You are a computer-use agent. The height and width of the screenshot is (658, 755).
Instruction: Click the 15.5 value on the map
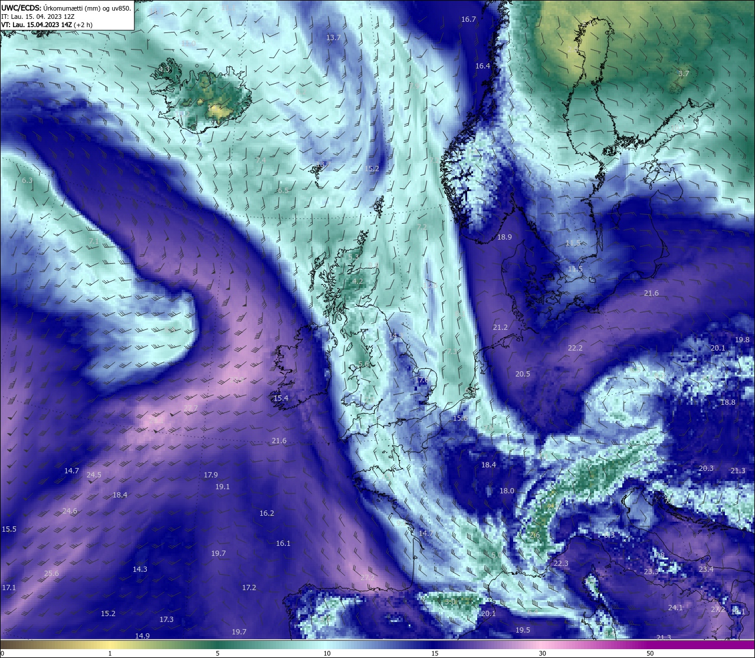point(9,529)
